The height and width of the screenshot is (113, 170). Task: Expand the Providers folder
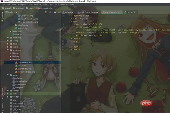click(11, 31)
